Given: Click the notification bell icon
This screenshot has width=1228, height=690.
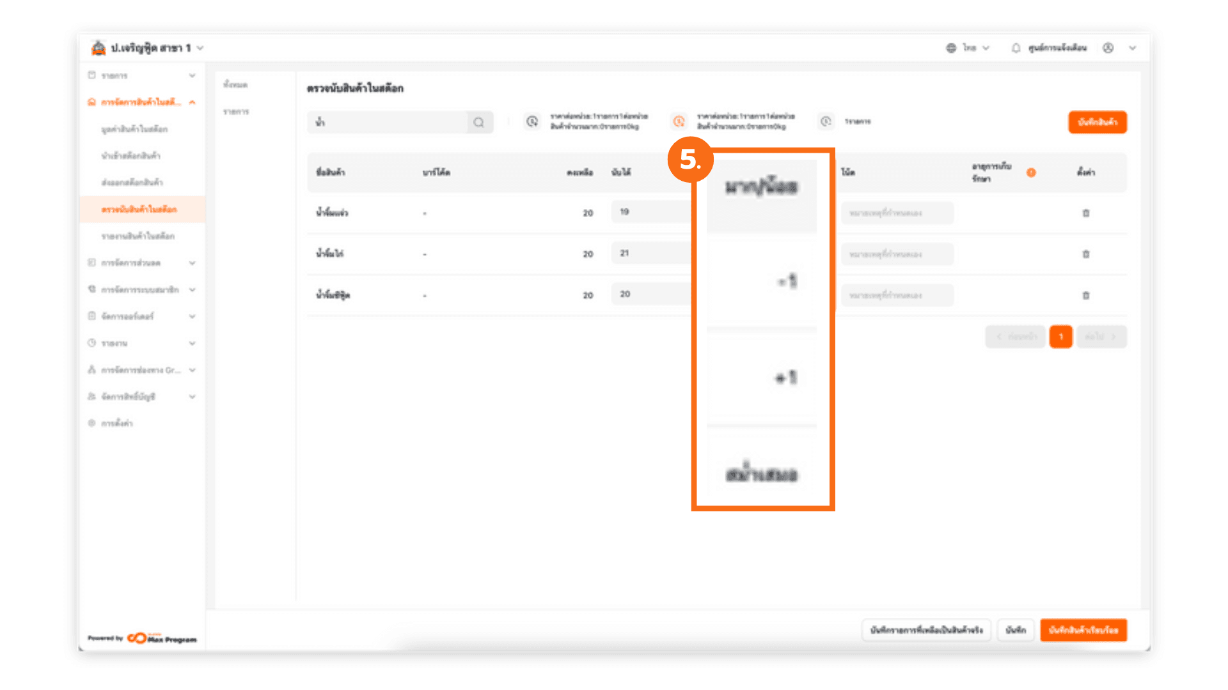Looking at the screenshot, I should click(1016, 48).
